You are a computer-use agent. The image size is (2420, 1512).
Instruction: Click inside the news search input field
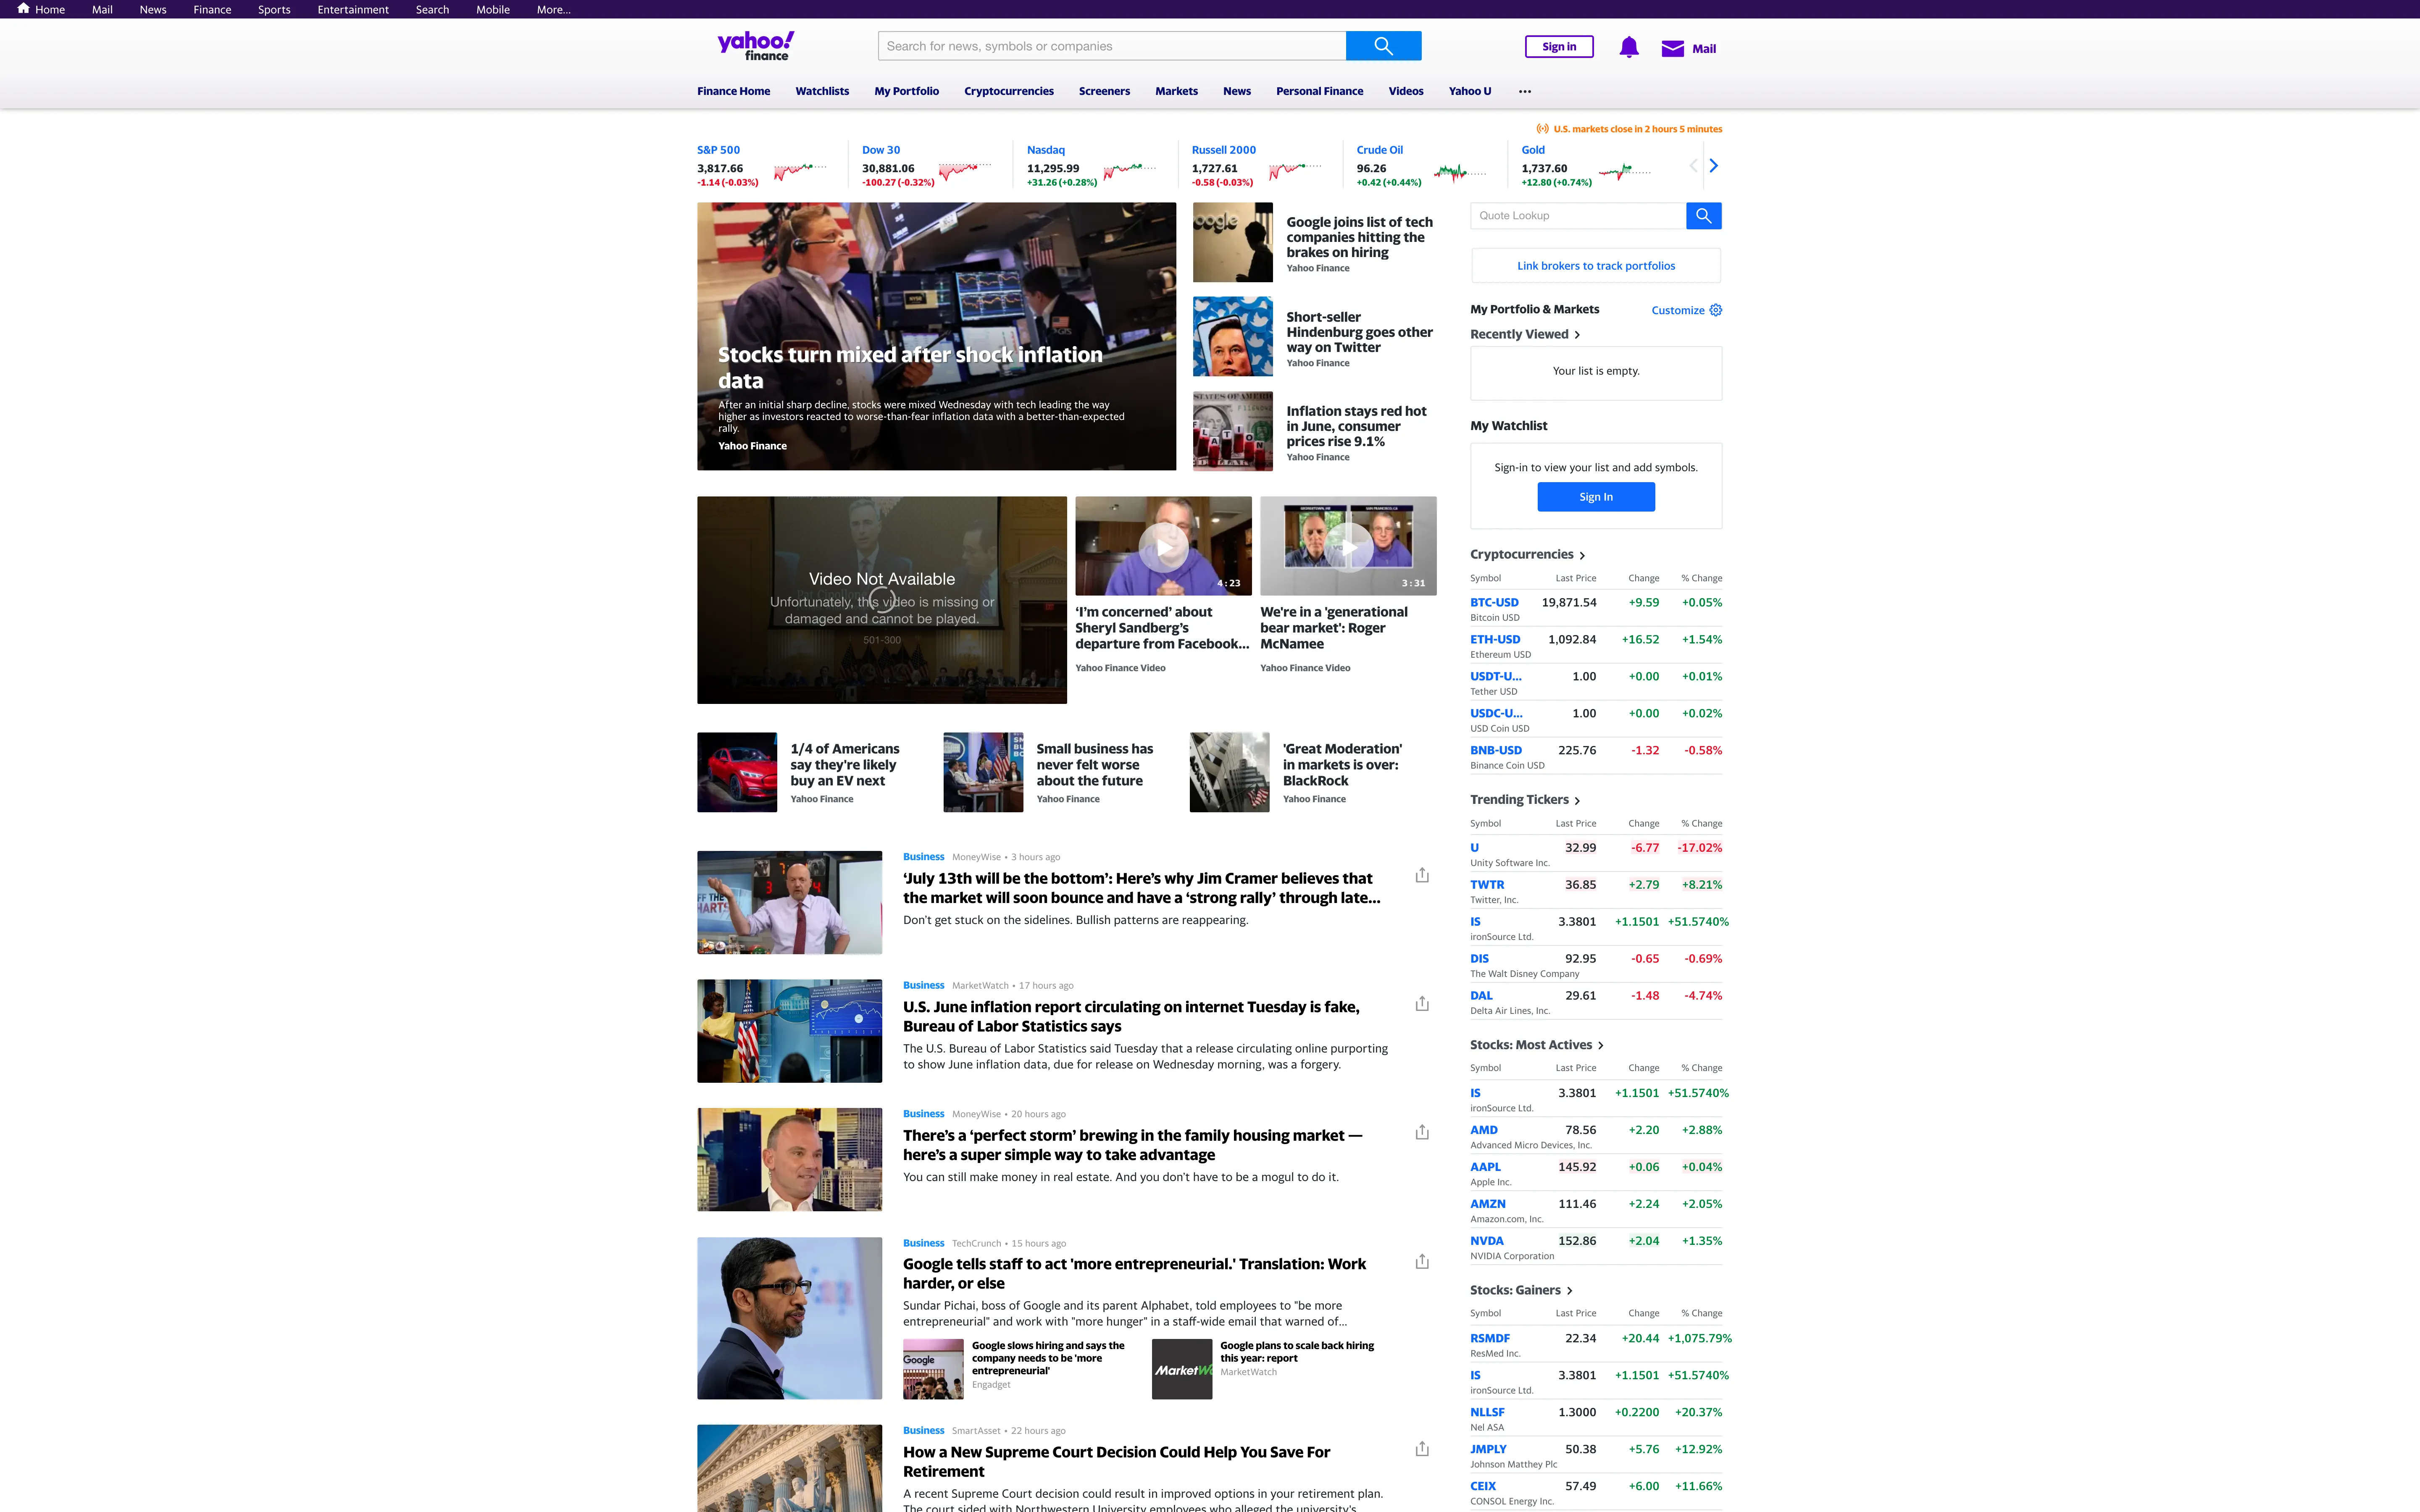pos(1110,45)
